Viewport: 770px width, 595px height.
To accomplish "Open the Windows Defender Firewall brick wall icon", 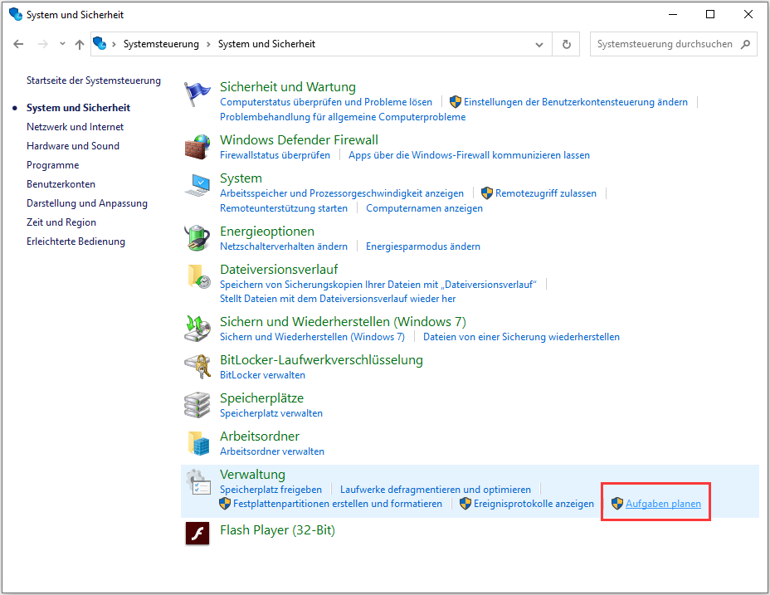I will pyautogui.click(x=197, y=147).
